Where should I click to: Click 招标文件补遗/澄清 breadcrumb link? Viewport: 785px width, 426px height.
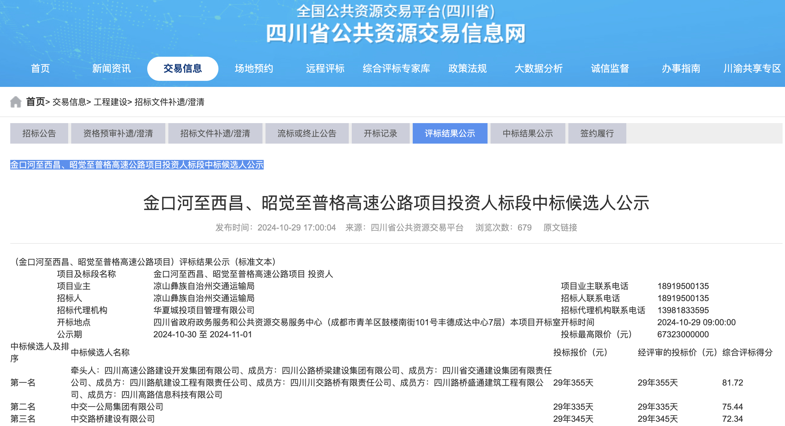point(170,102)
